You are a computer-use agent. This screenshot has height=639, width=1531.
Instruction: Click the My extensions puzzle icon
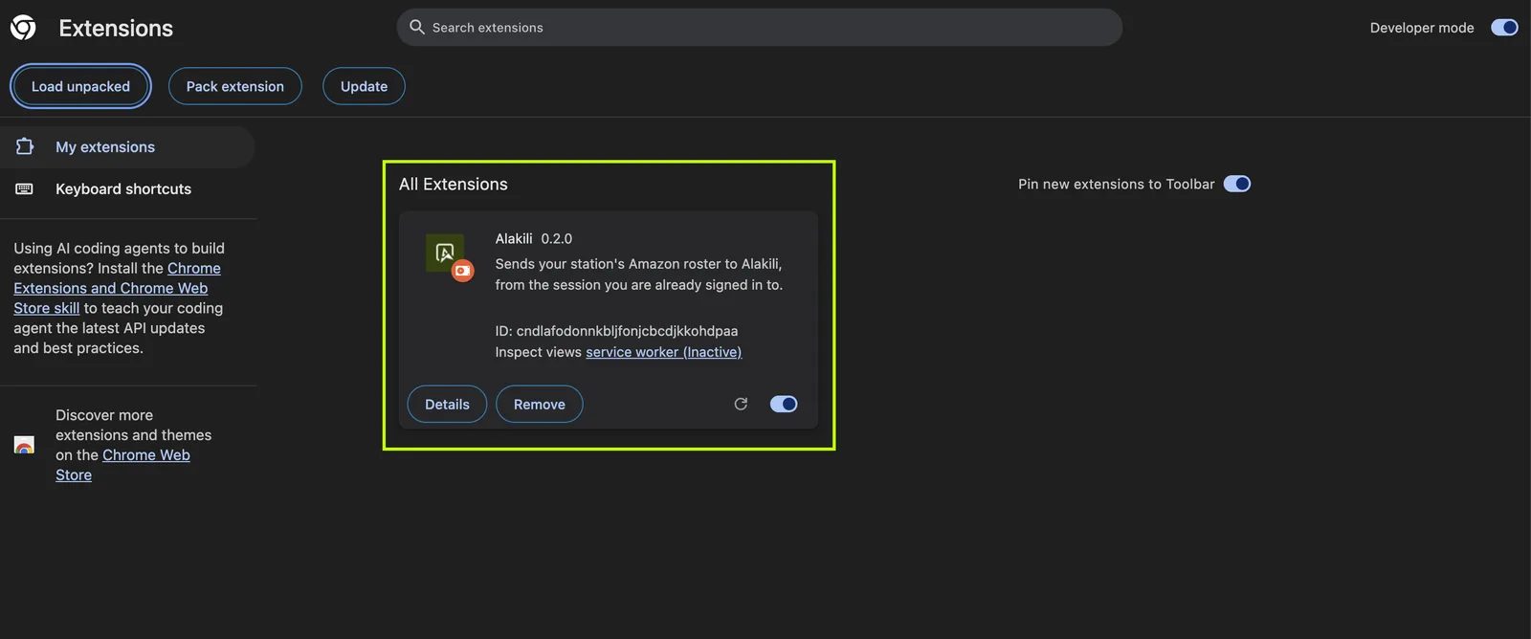25,146
